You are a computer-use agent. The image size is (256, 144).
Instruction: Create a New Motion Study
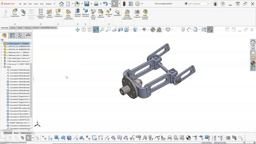93,14
